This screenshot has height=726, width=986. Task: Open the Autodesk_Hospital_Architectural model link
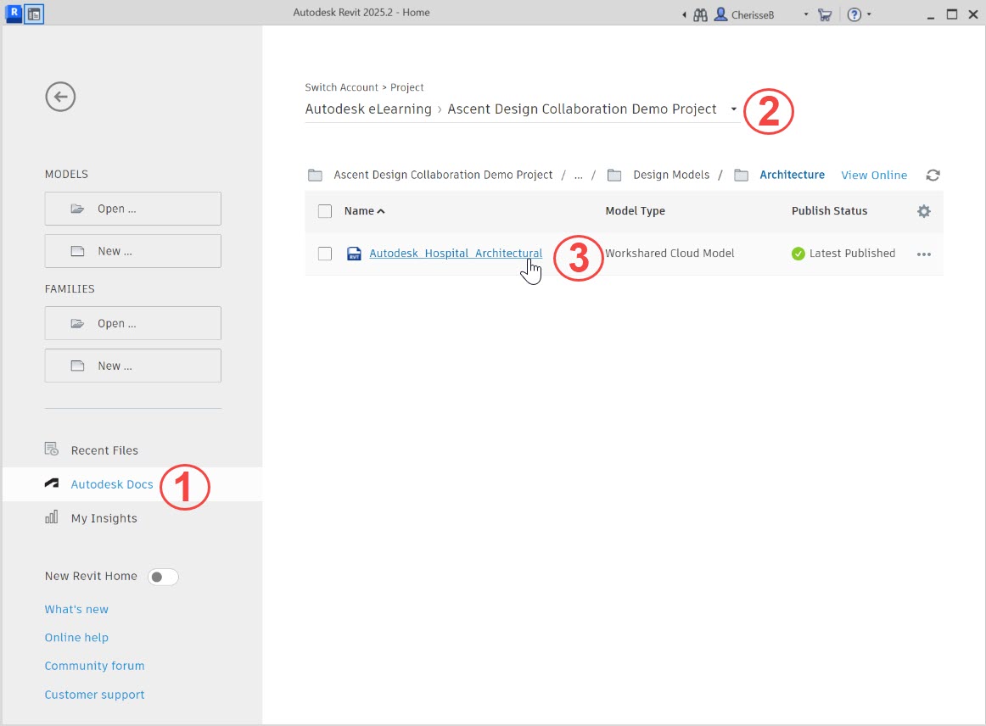point(456,254)
